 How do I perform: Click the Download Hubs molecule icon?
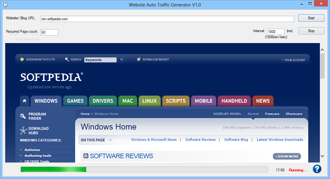23,130
